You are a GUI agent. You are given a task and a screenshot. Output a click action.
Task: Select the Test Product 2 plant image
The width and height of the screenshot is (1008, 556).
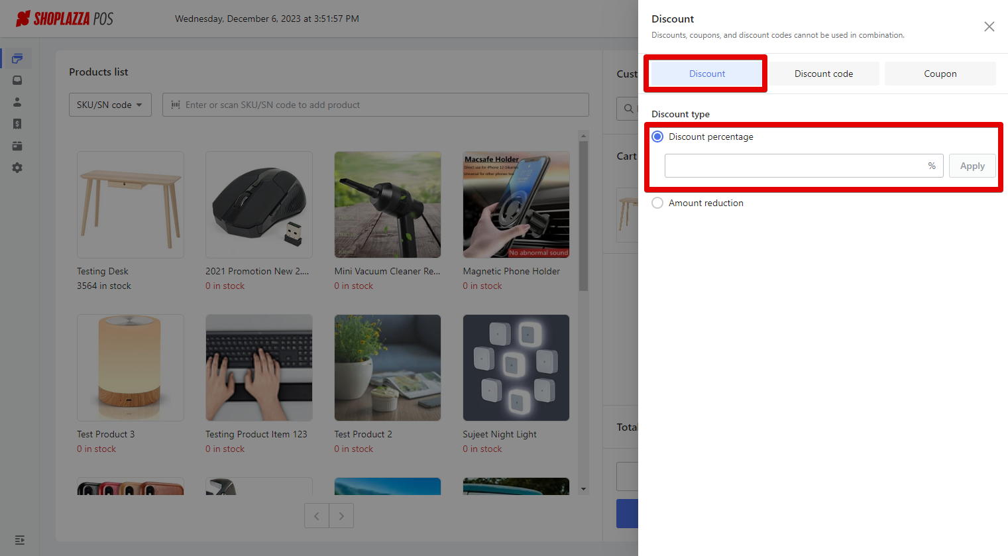pyautogui.click(x=388, y=368)
